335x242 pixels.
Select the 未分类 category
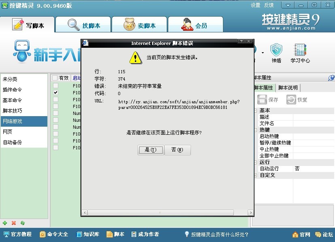coord(24,79)
